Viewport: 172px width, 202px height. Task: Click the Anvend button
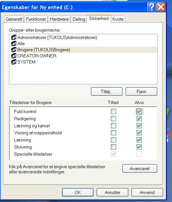147,192
